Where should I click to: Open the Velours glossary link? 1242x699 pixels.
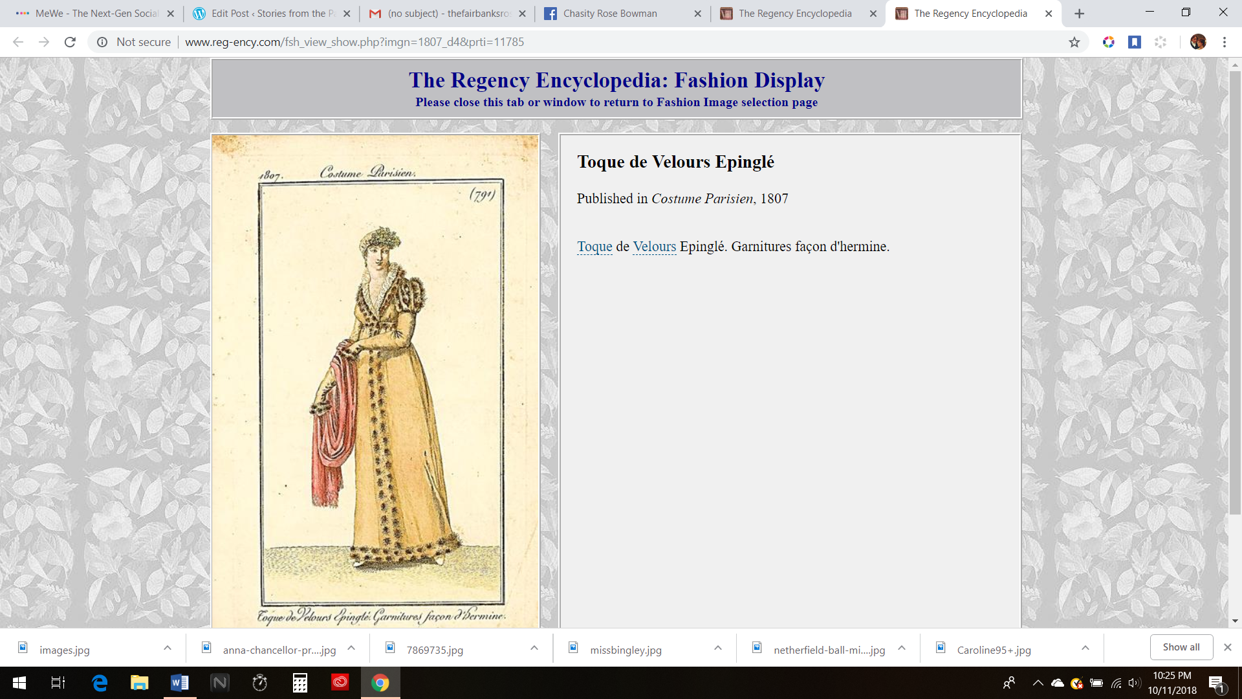pyautogui.click(x=654, y=247)
